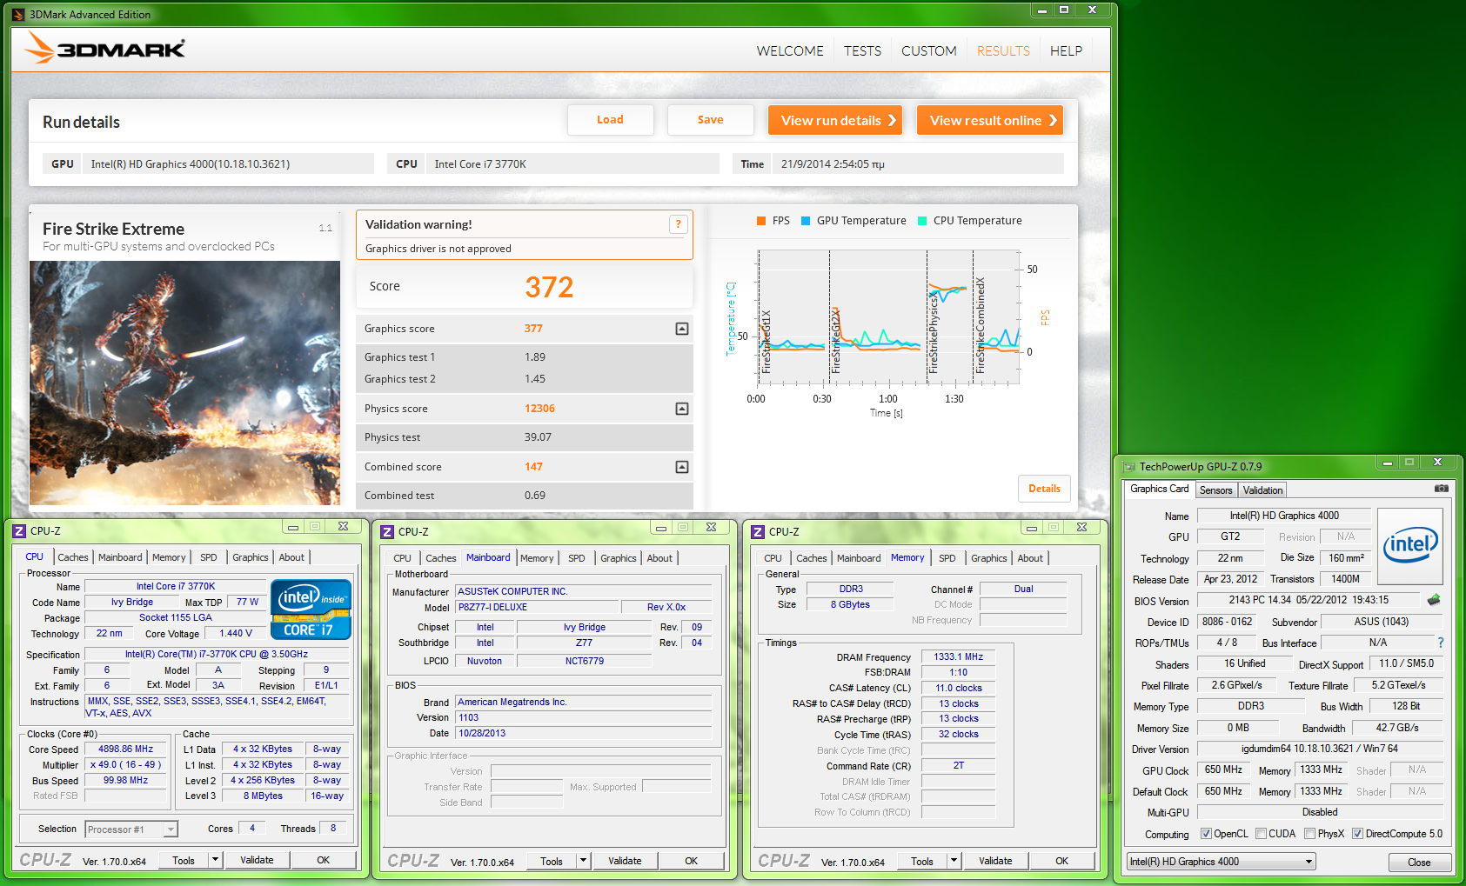Click the Z icon of the CPU-Z Memory window
Viewport: 1466px width, 886px height.
[x=758, y=531]
